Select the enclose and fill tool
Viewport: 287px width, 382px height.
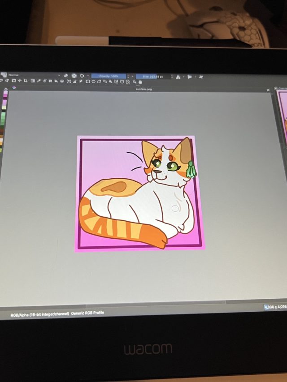point(62,81)
